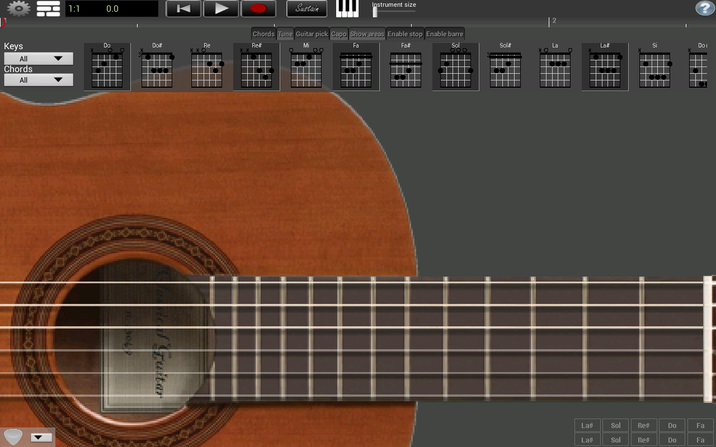
Task: Rewind playback to the beginning
Action: [x=183, y=8]
